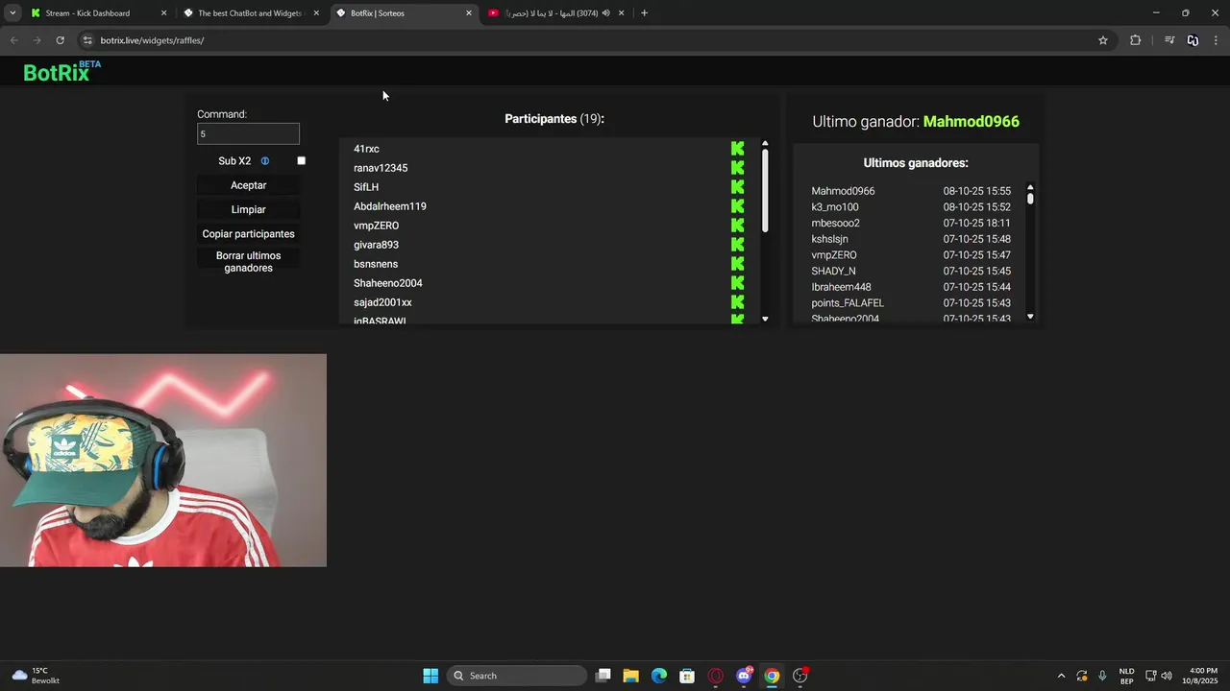Show hidden system tray icons
Viewport: 1230px width, 691px height.
click(x=1061, y=676)
